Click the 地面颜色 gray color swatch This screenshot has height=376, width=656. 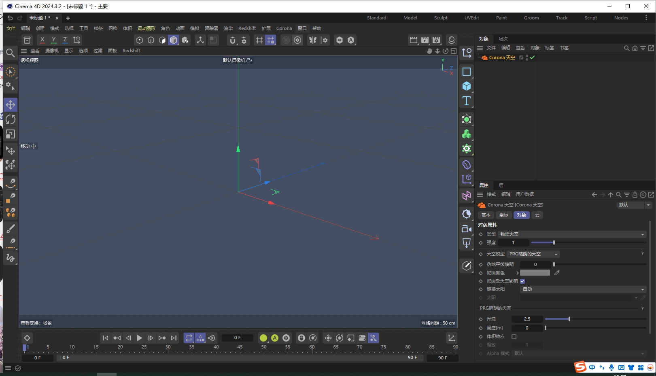coord(535,273)
